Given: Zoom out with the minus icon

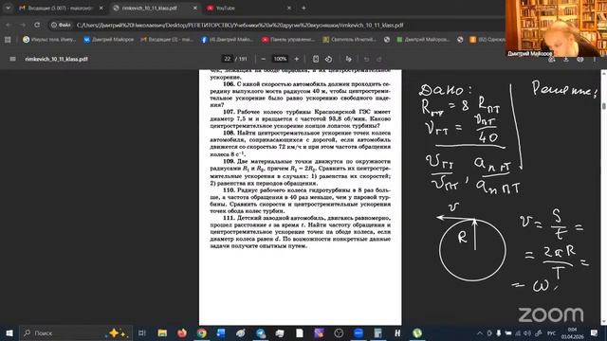Looking at the screenshot, I should (x=264, y=59).
